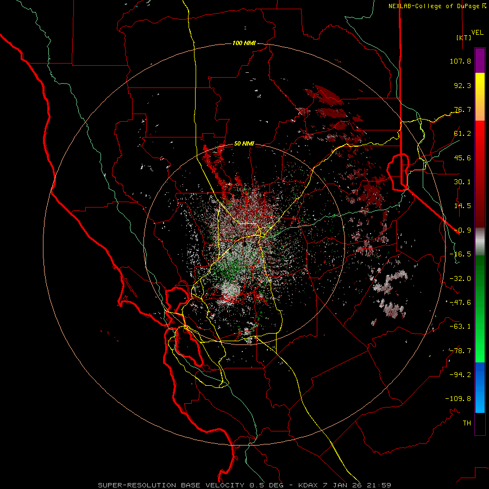
Task: Click the 14.5 velocity scale value
Action: (462, 206)
